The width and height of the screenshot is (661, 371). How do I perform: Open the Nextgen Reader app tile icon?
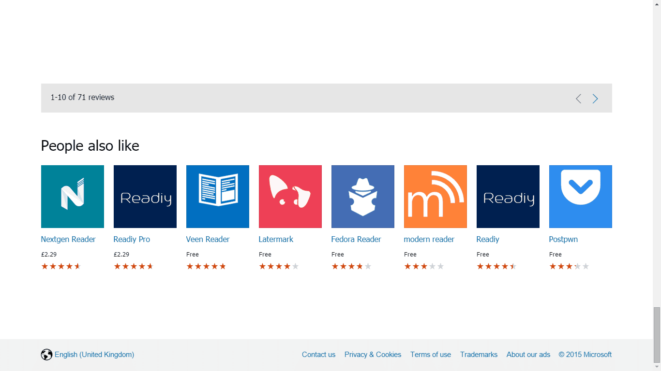click(73, 197)
